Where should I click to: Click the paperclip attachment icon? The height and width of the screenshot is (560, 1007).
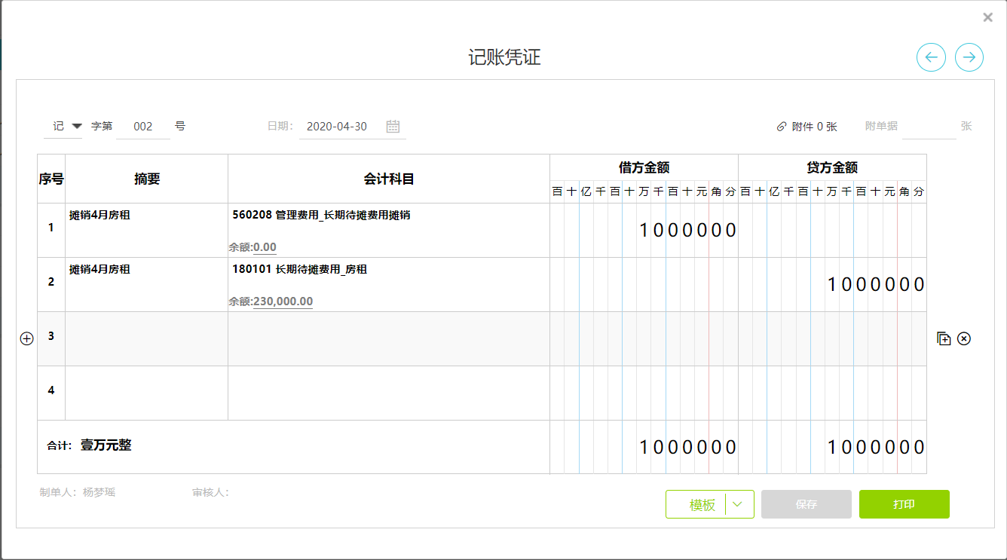pyautogui.click(x=782, y=126)
